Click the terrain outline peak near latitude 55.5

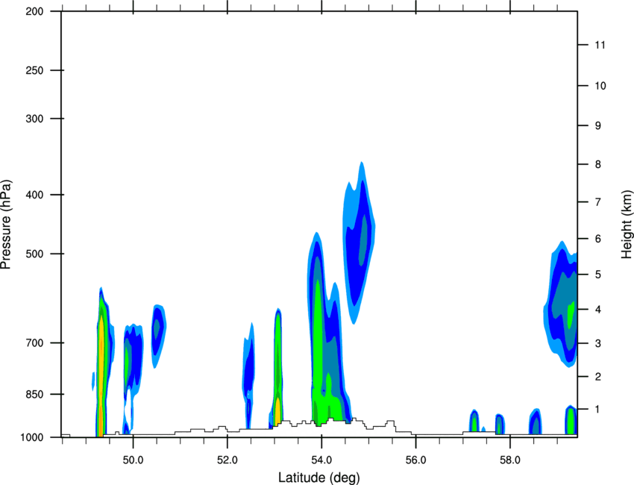point(390,422)
